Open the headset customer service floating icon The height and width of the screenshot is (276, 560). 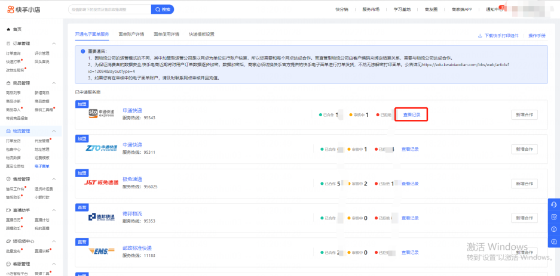554,204
